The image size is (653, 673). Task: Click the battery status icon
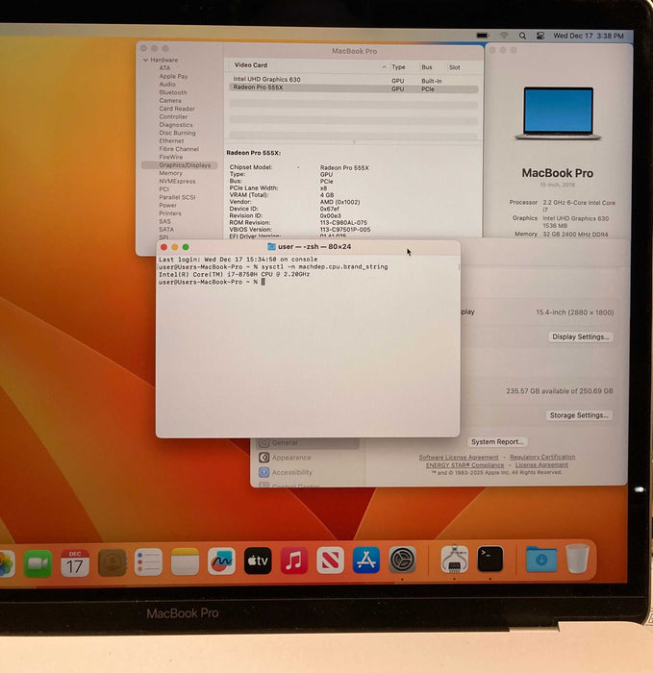click(x=483, y=36)
